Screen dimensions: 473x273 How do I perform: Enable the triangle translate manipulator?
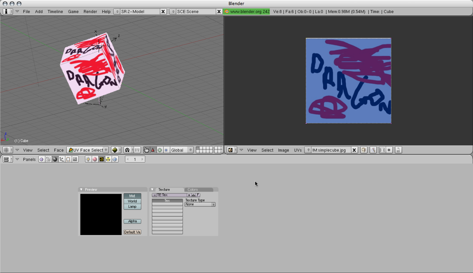point(153,150)
